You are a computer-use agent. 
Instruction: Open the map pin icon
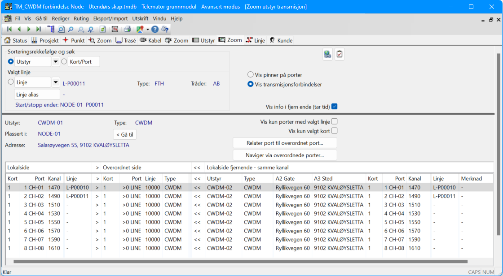(x=140, y=29)
